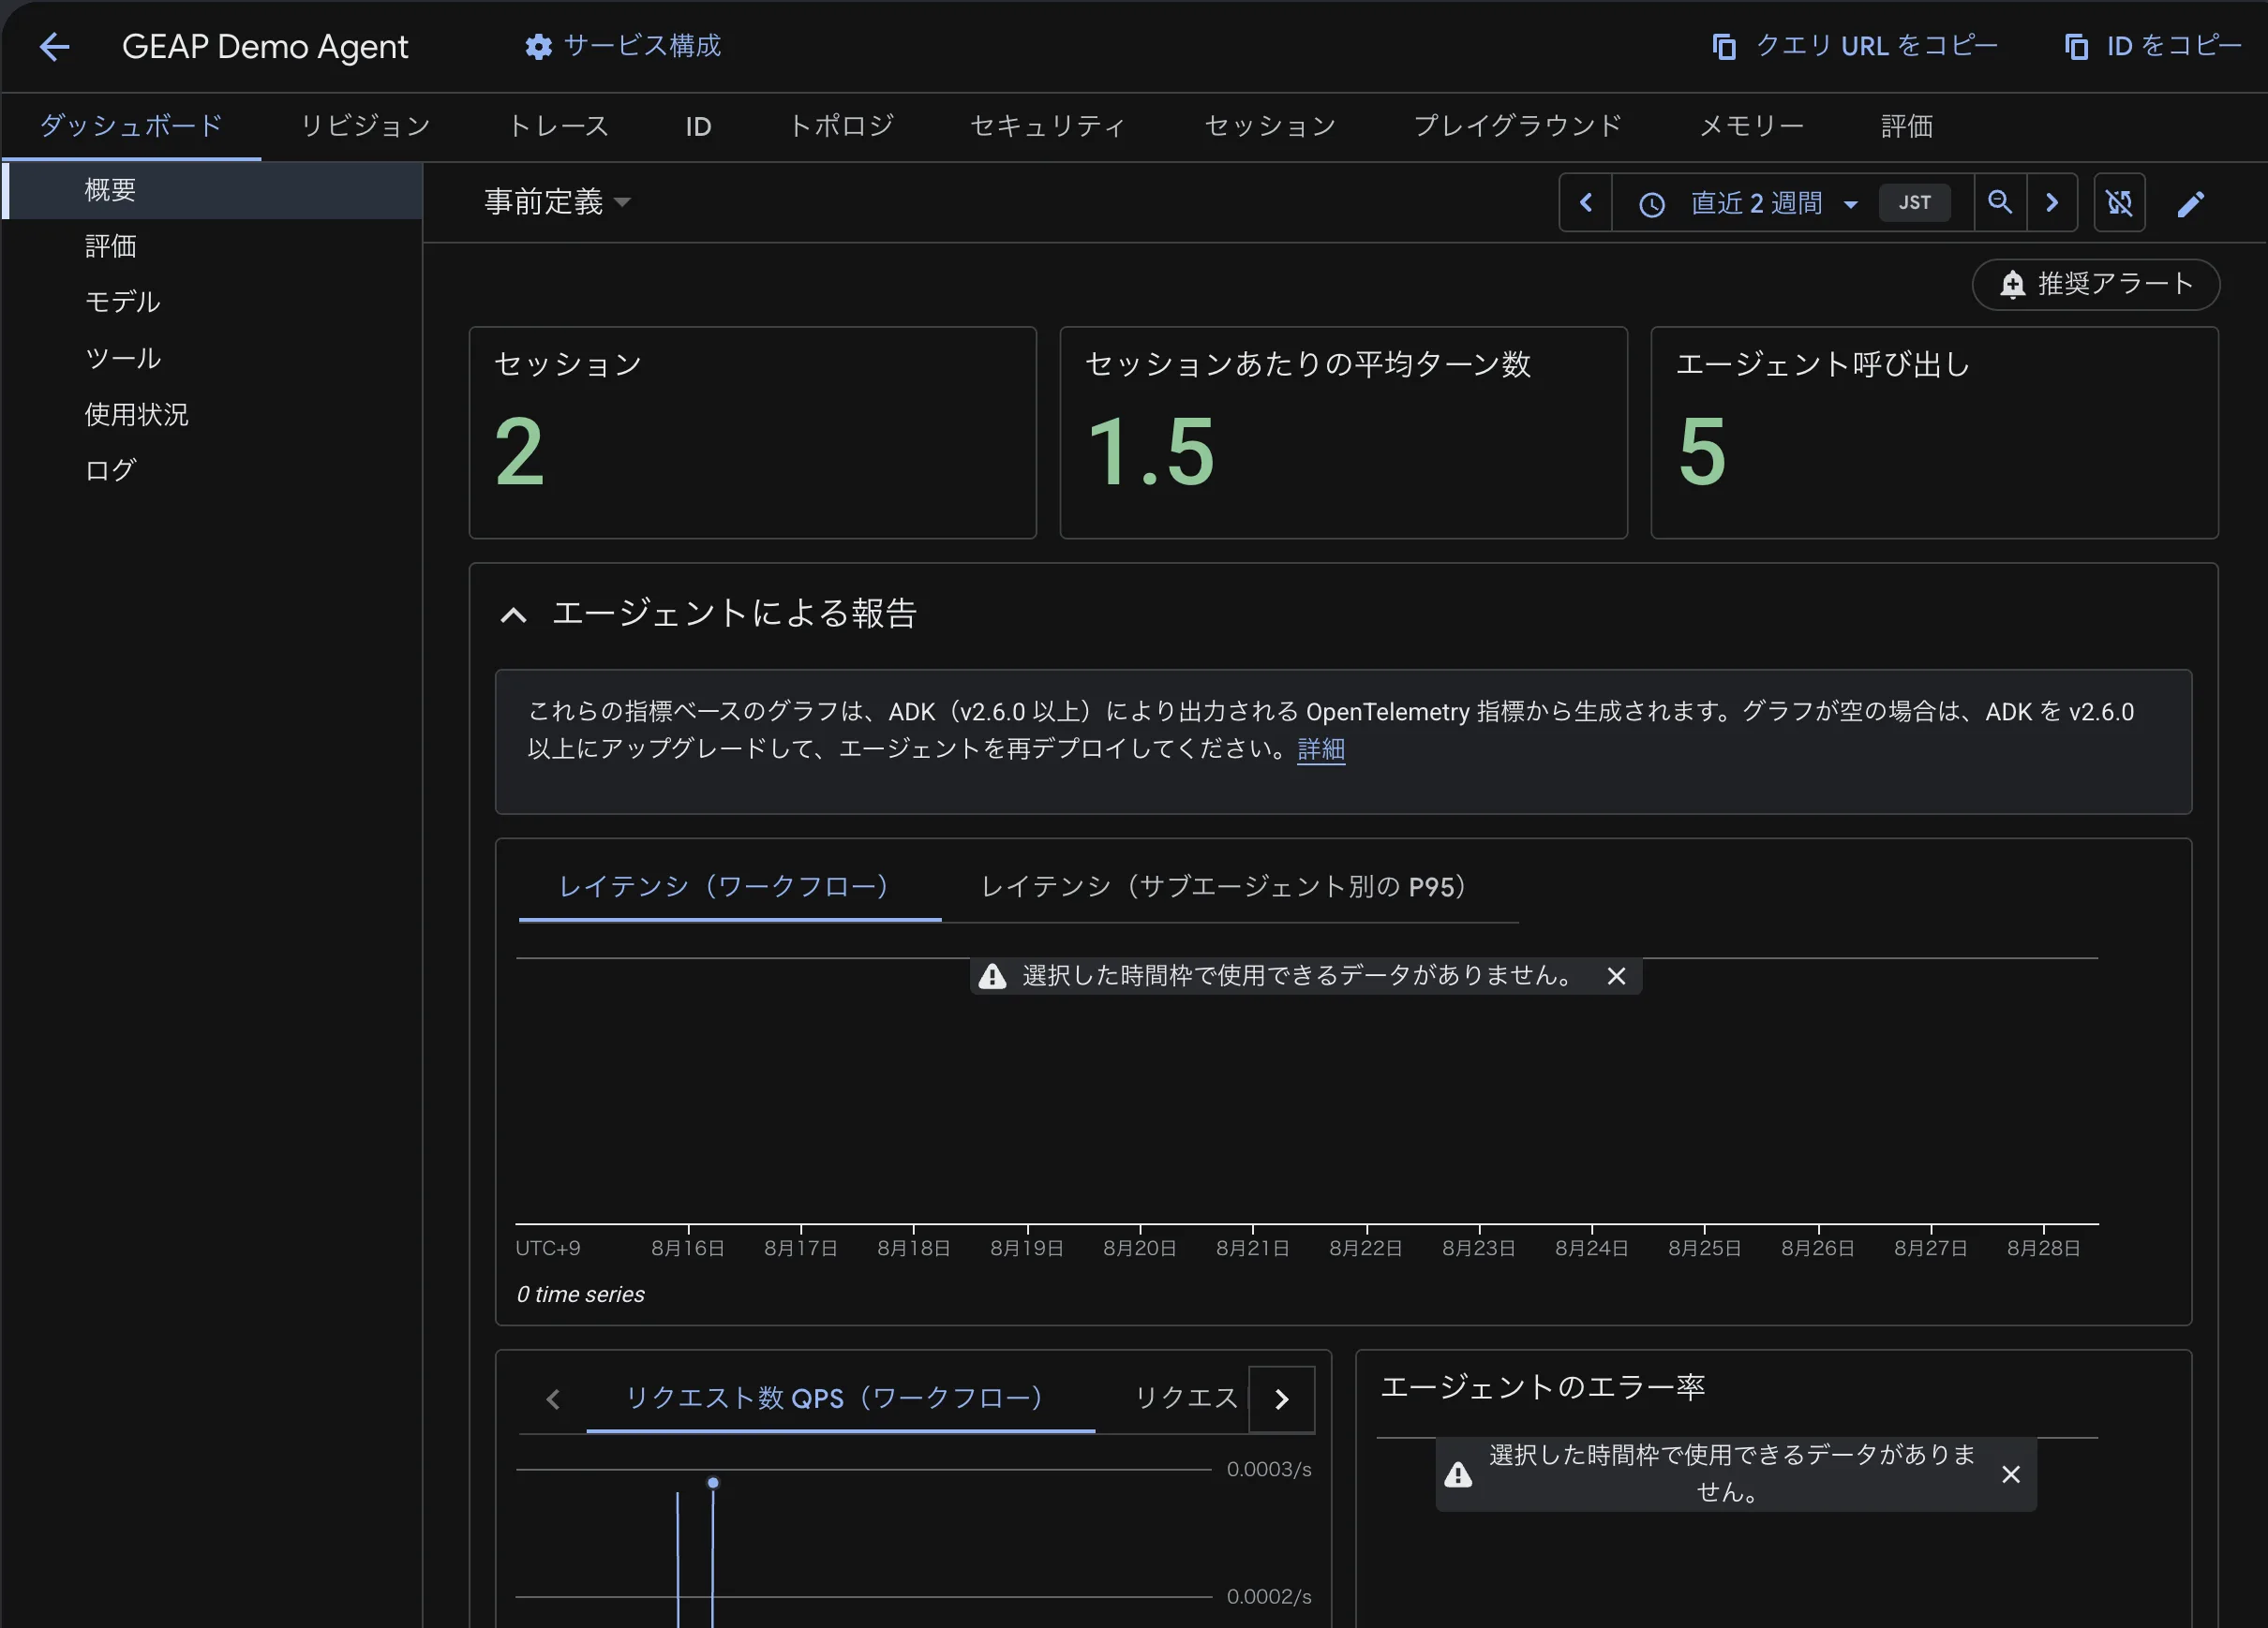This screenshot has width=2268, height=1628.
Task: Select the リクエスト数 QPS(ワークフロー)tab
Action: [x=839, y=1398]
